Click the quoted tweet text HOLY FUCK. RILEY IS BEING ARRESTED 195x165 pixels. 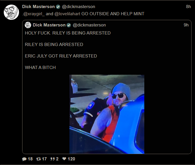pos(68,33)
